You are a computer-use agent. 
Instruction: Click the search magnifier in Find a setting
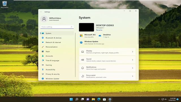pos(72,27)
